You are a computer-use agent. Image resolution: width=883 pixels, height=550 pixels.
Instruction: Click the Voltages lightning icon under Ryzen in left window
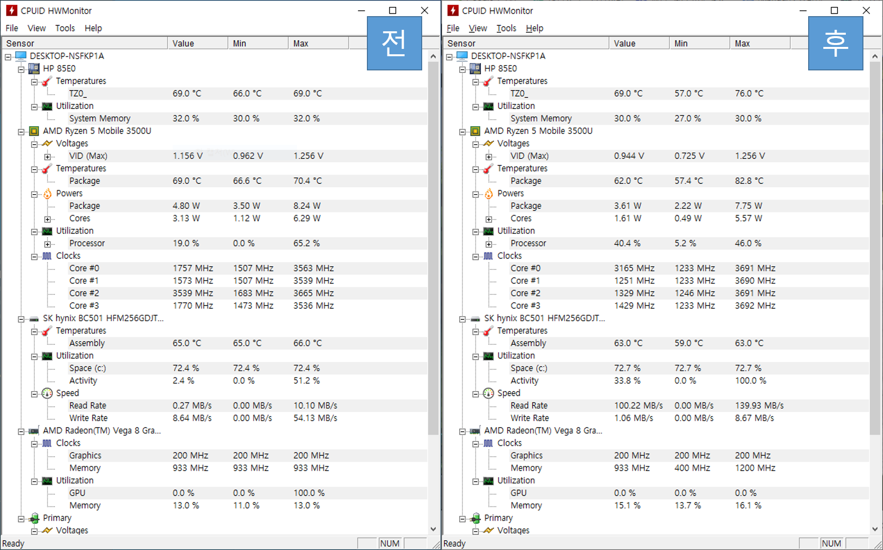click(47, 143)
